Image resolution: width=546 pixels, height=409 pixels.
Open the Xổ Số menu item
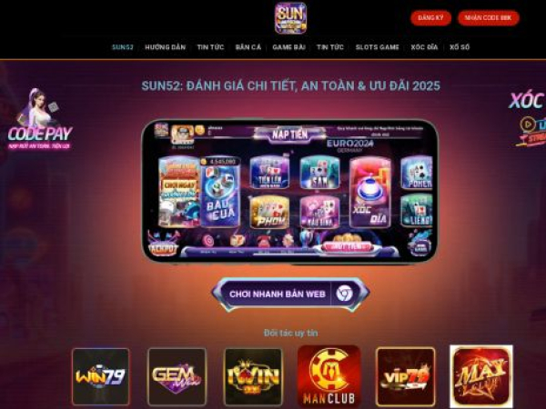tap(460, 47)
